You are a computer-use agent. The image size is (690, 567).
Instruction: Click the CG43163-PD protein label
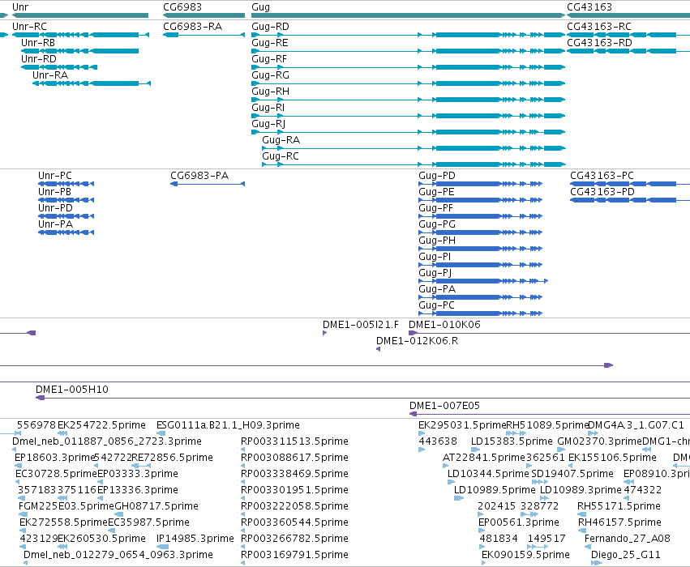[602, 192]
